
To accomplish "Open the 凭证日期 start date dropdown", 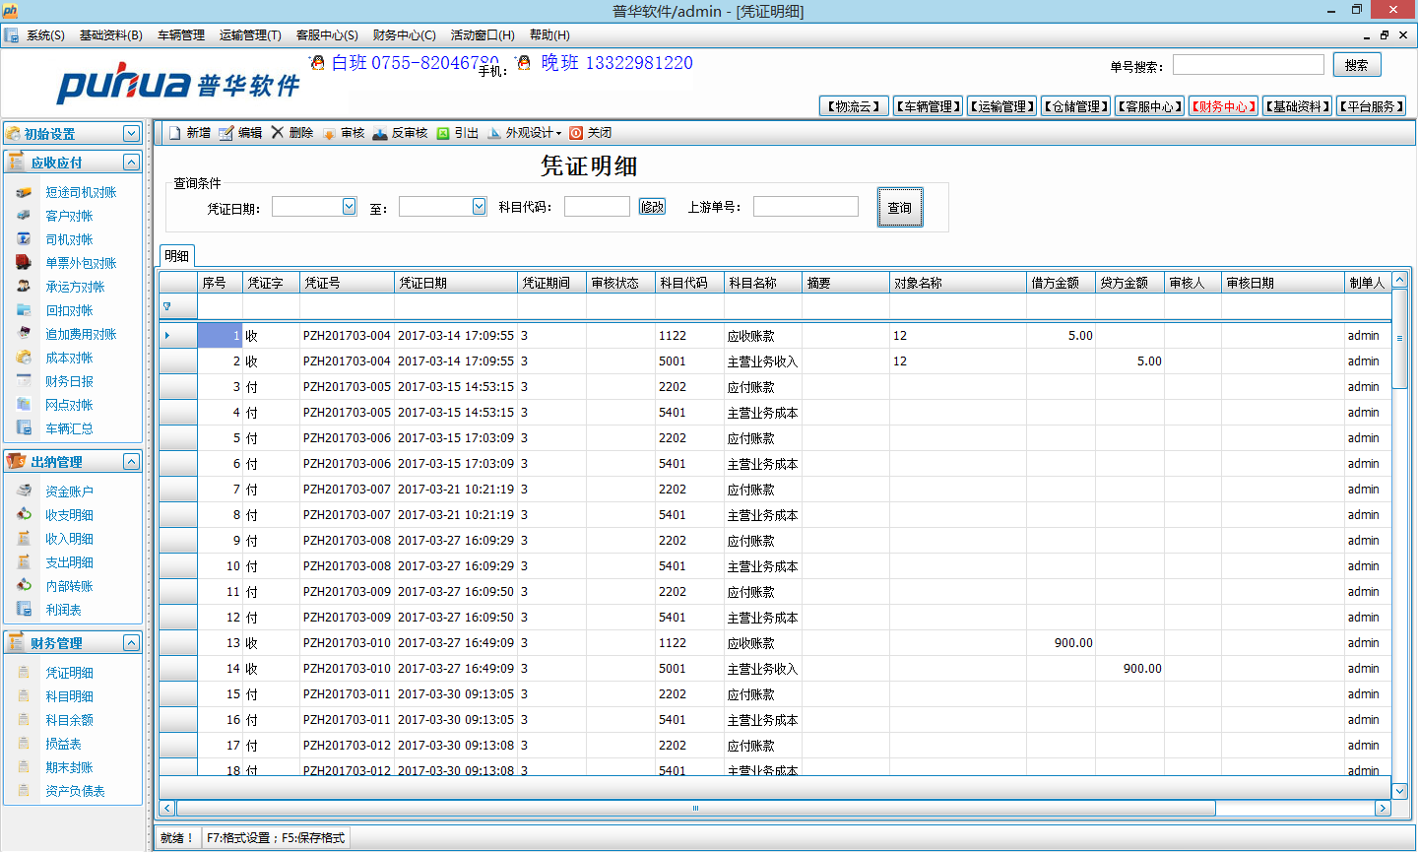I will click(349, 207).
